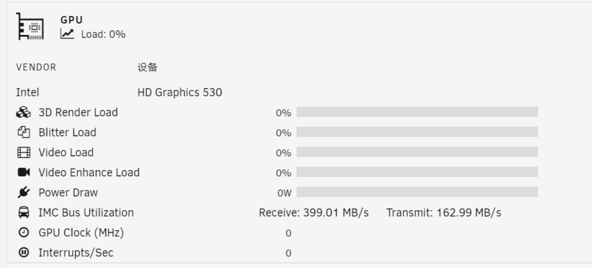Click the Video Enhance Load progress bar

click(x=417, y=172)
